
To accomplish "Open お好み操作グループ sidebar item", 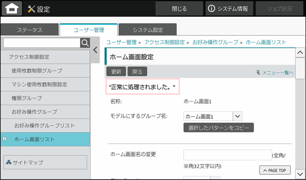I will [45, 112].
